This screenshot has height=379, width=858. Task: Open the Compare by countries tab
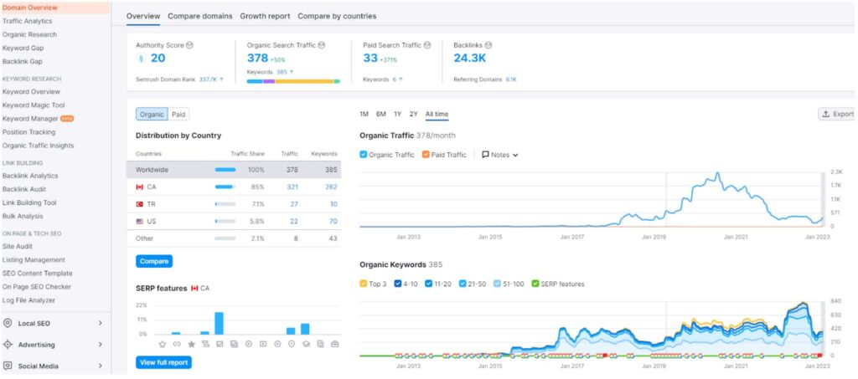(x=337, y=16)
